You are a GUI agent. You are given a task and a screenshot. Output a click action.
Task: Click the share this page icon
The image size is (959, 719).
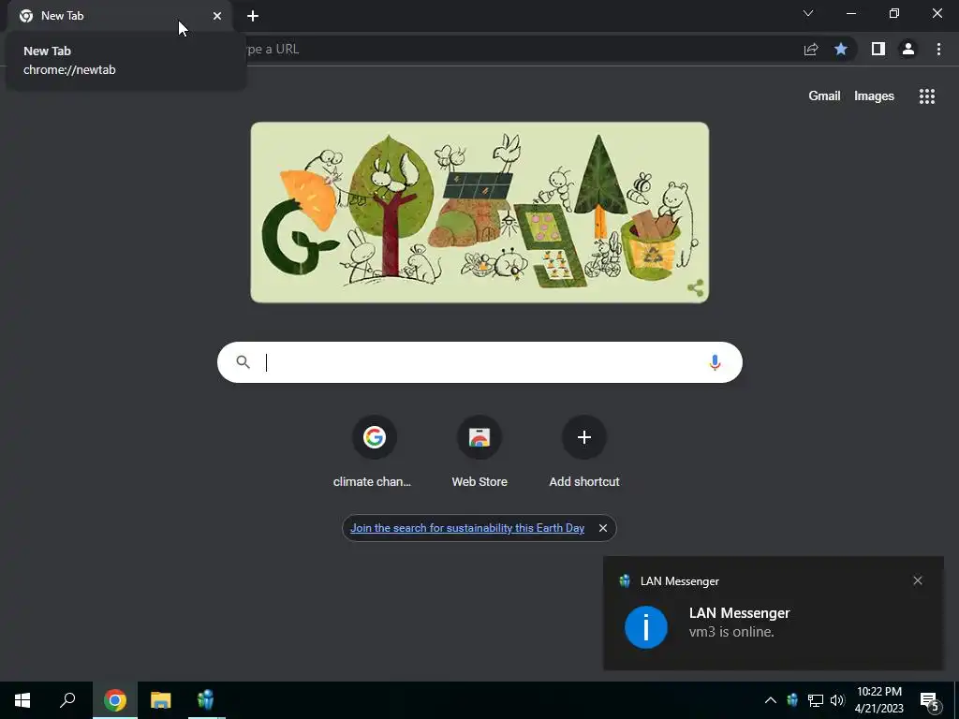811,49
